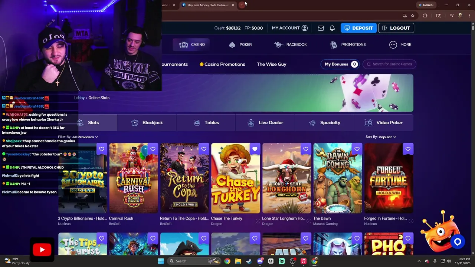Open the Promotions navigation item
This screenshot has width=475, height=267.
click(348, 44)
